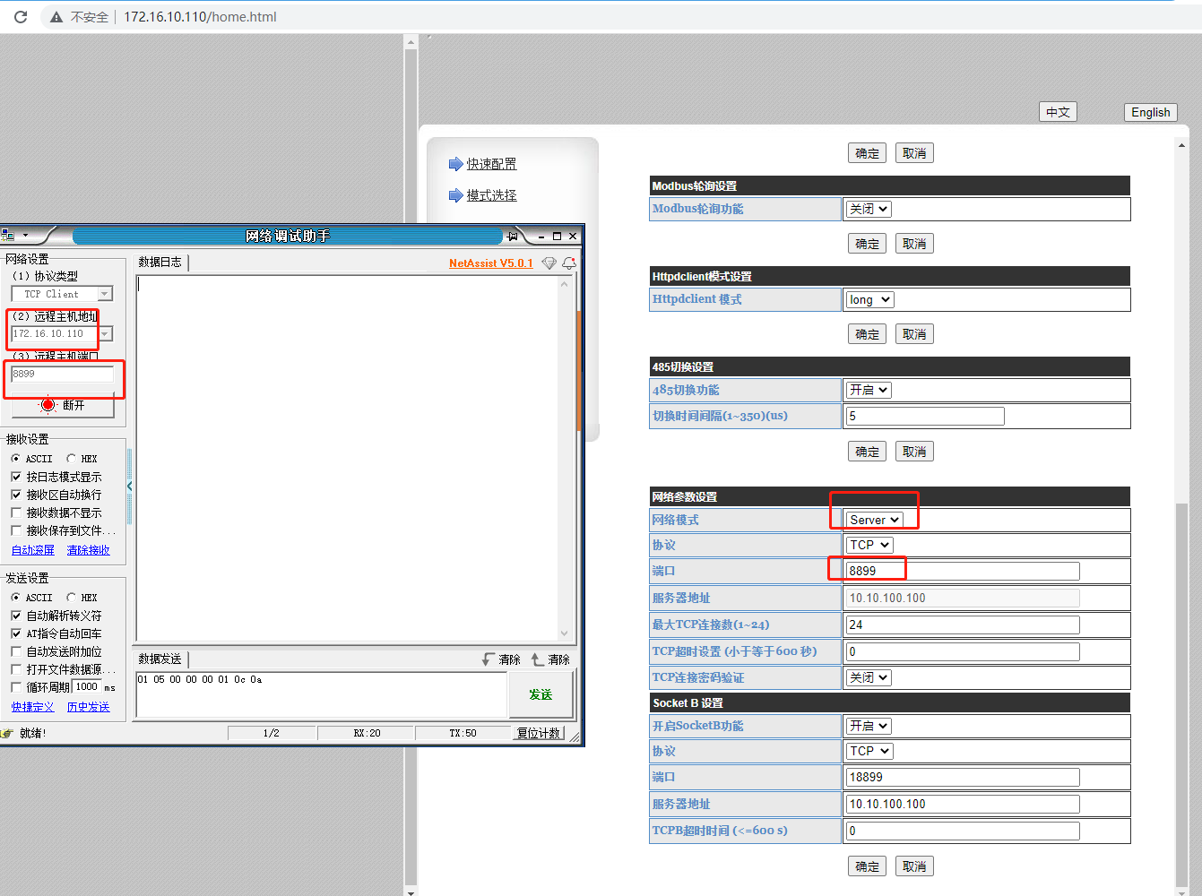Click the browser reload icon

pos(21,17)
